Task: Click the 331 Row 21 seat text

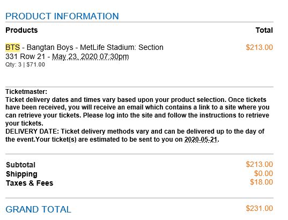Action: tap(25, 56)
